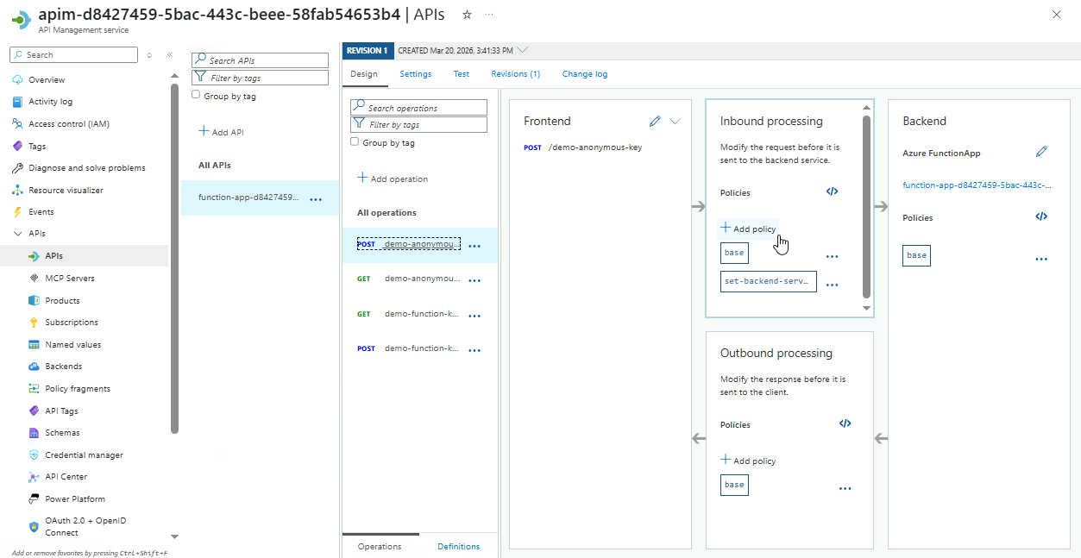Viewport: 1081px width, 558px height.
Task: Click Add operation link
Action: 393,179
